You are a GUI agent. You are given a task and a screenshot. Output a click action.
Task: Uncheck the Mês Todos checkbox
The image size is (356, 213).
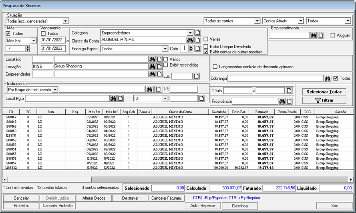tap(8, 33)
